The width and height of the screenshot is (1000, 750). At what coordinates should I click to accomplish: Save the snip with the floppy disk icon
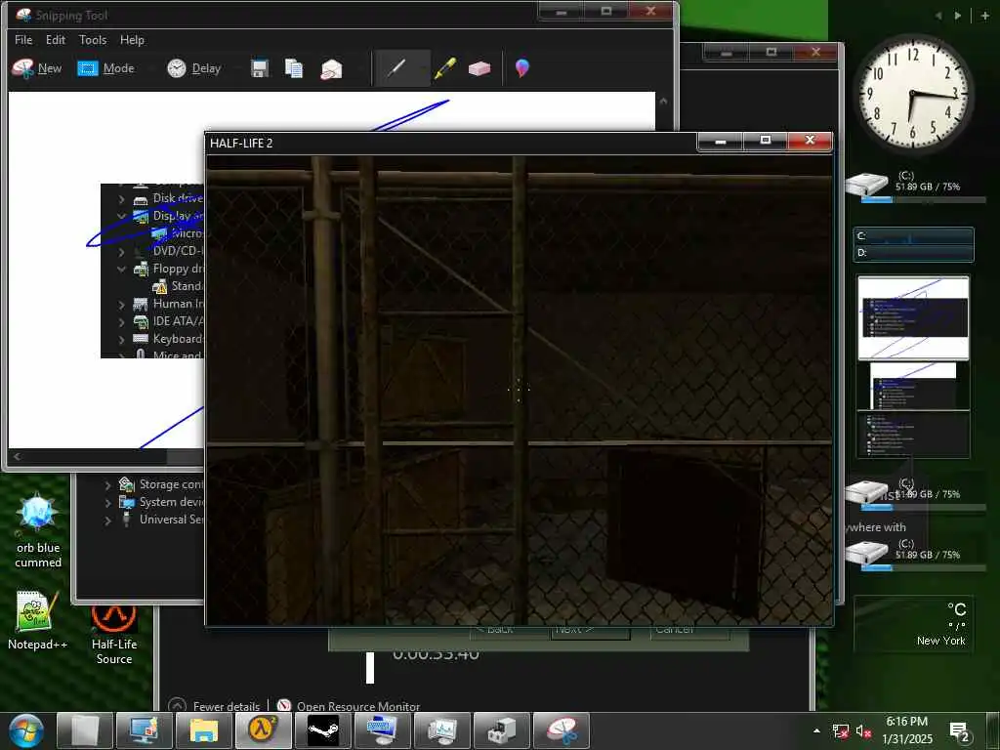coord(259,68)
